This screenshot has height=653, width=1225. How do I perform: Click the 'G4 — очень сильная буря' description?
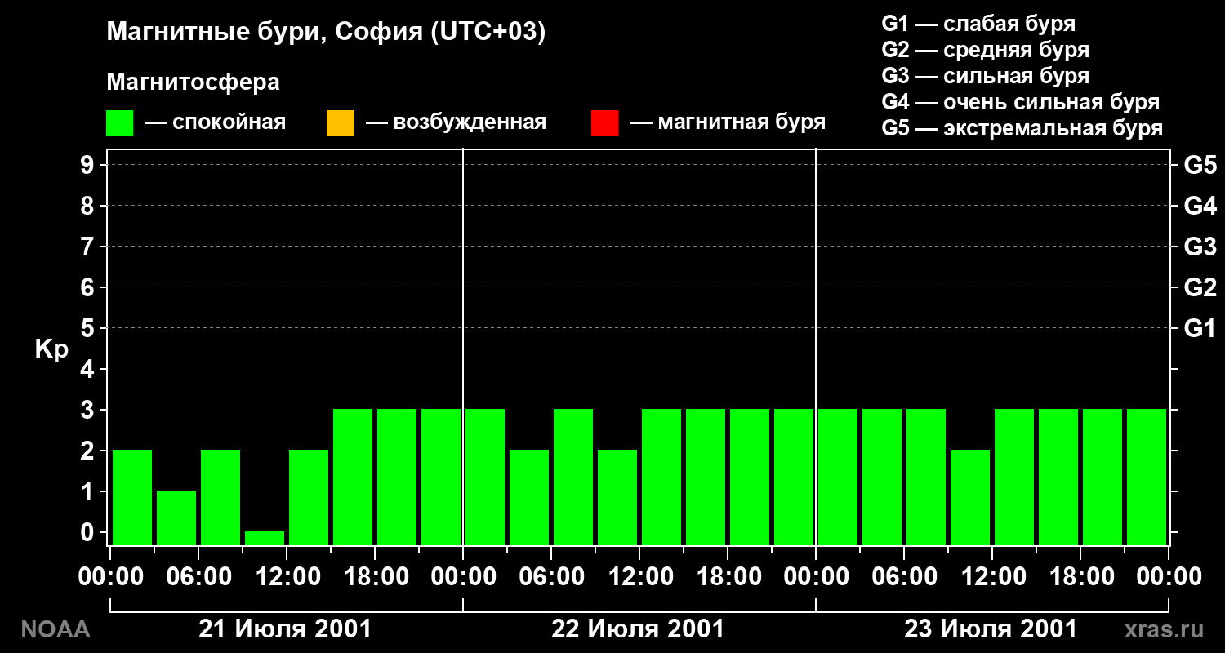[1021, 102]
